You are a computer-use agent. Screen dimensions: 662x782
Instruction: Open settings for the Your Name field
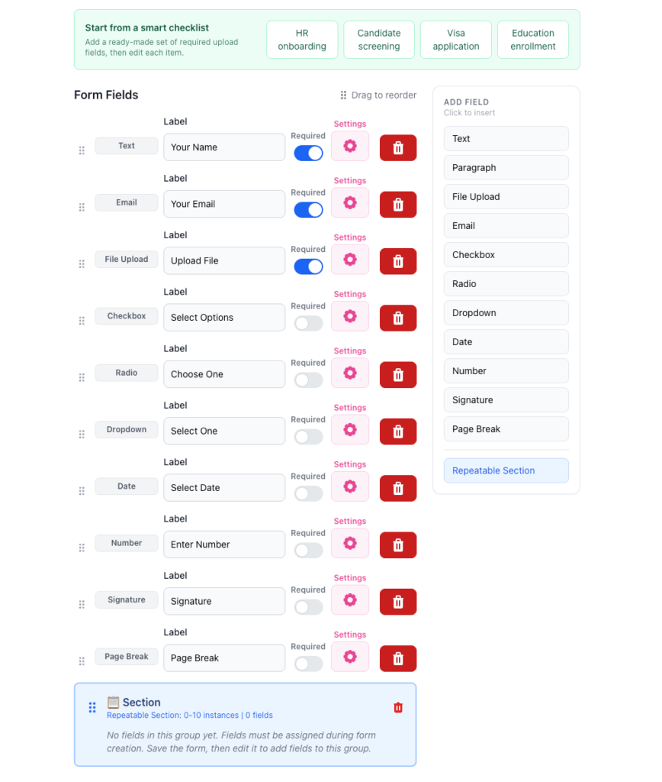click(x=350, y=146)
